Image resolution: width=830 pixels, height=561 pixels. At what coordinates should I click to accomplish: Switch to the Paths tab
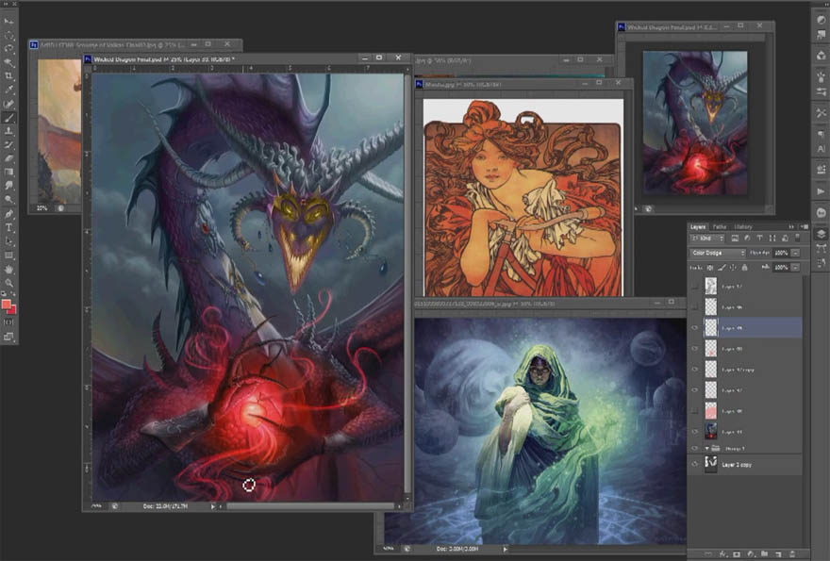tap(720, 226)
